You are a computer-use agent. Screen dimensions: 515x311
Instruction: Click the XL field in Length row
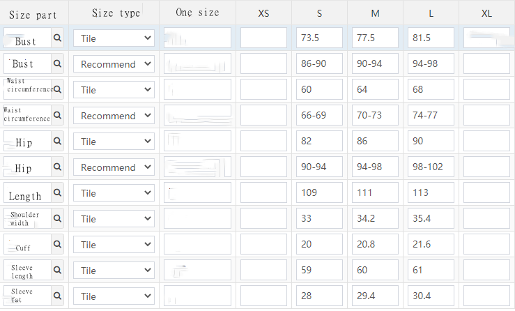tap(486, 193)
